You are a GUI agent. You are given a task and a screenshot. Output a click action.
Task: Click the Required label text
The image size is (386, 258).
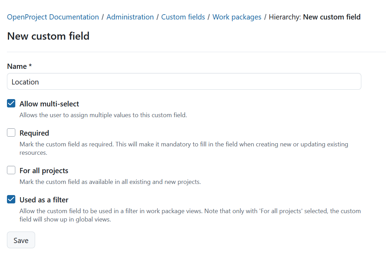point(35,133)
